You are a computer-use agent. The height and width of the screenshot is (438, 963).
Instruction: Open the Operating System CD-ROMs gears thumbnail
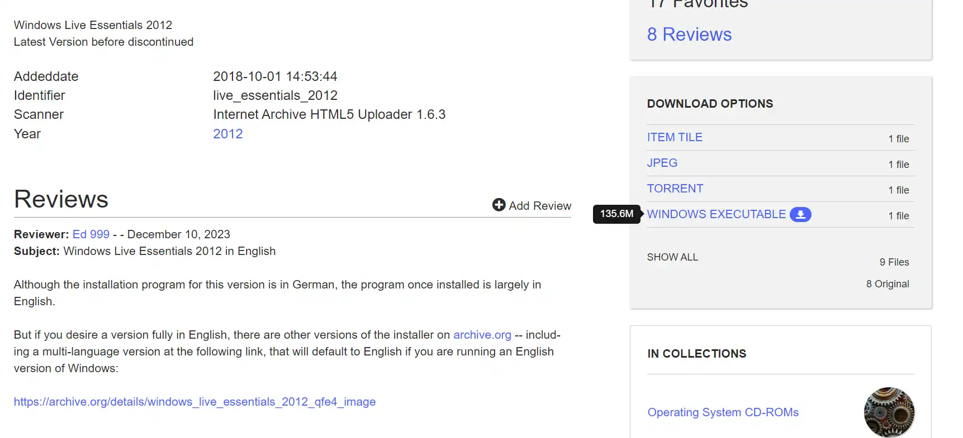click(x=889, y=412)
